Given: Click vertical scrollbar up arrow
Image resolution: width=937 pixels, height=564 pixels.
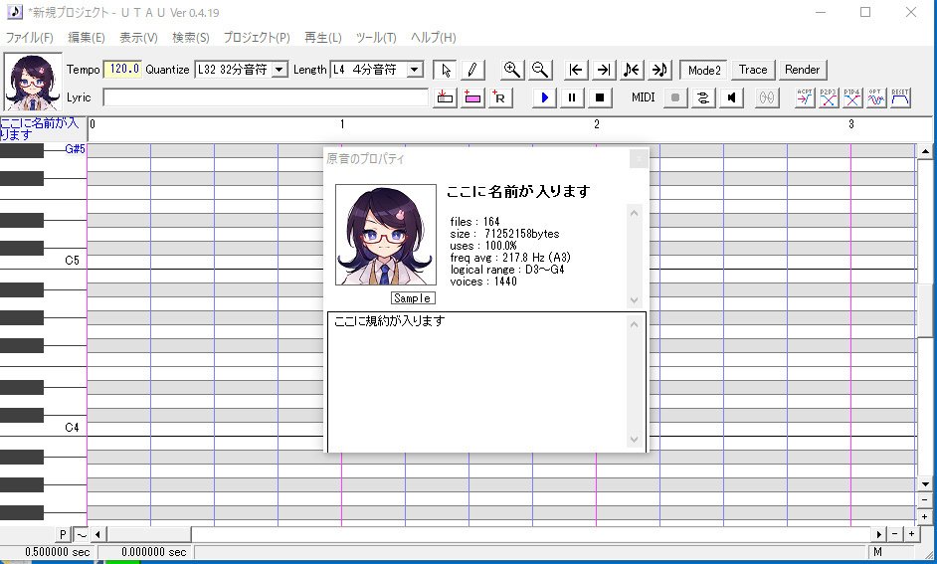Looking at the screenshot, I should click(925, 151).
